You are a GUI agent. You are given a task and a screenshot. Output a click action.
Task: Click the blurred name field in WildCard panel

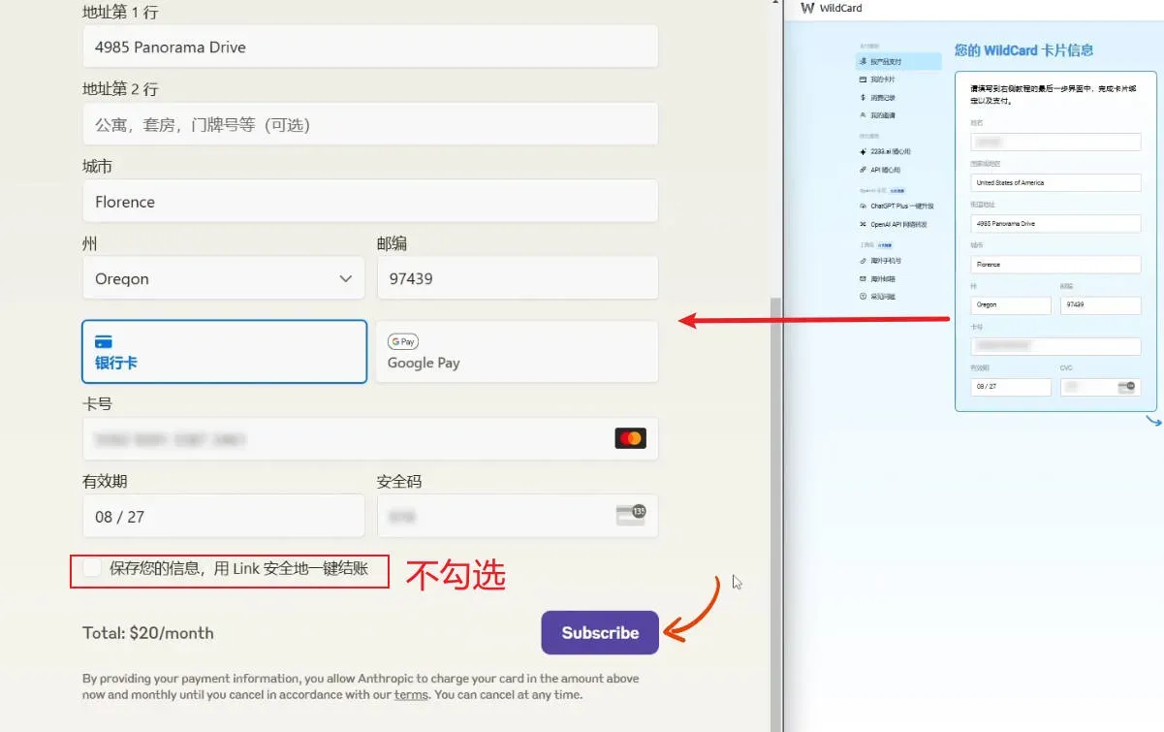pos(1055,142)
